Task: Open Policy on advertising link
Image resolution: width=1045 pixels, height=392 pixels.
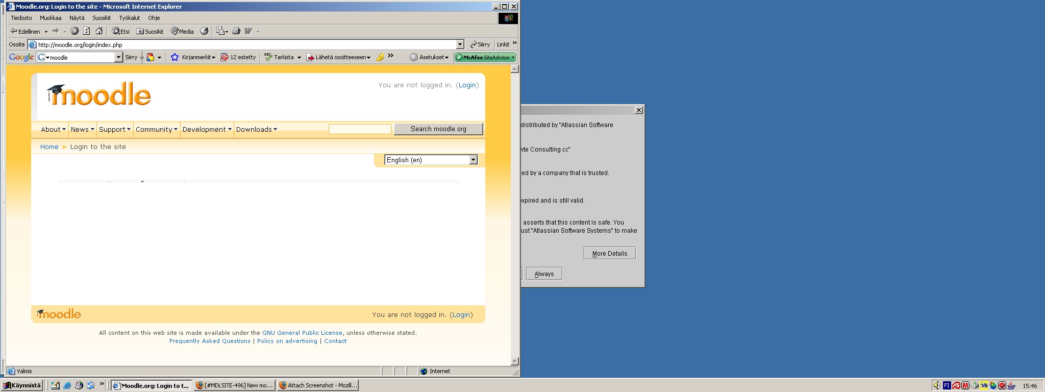Action: click(x=287, y=341)
